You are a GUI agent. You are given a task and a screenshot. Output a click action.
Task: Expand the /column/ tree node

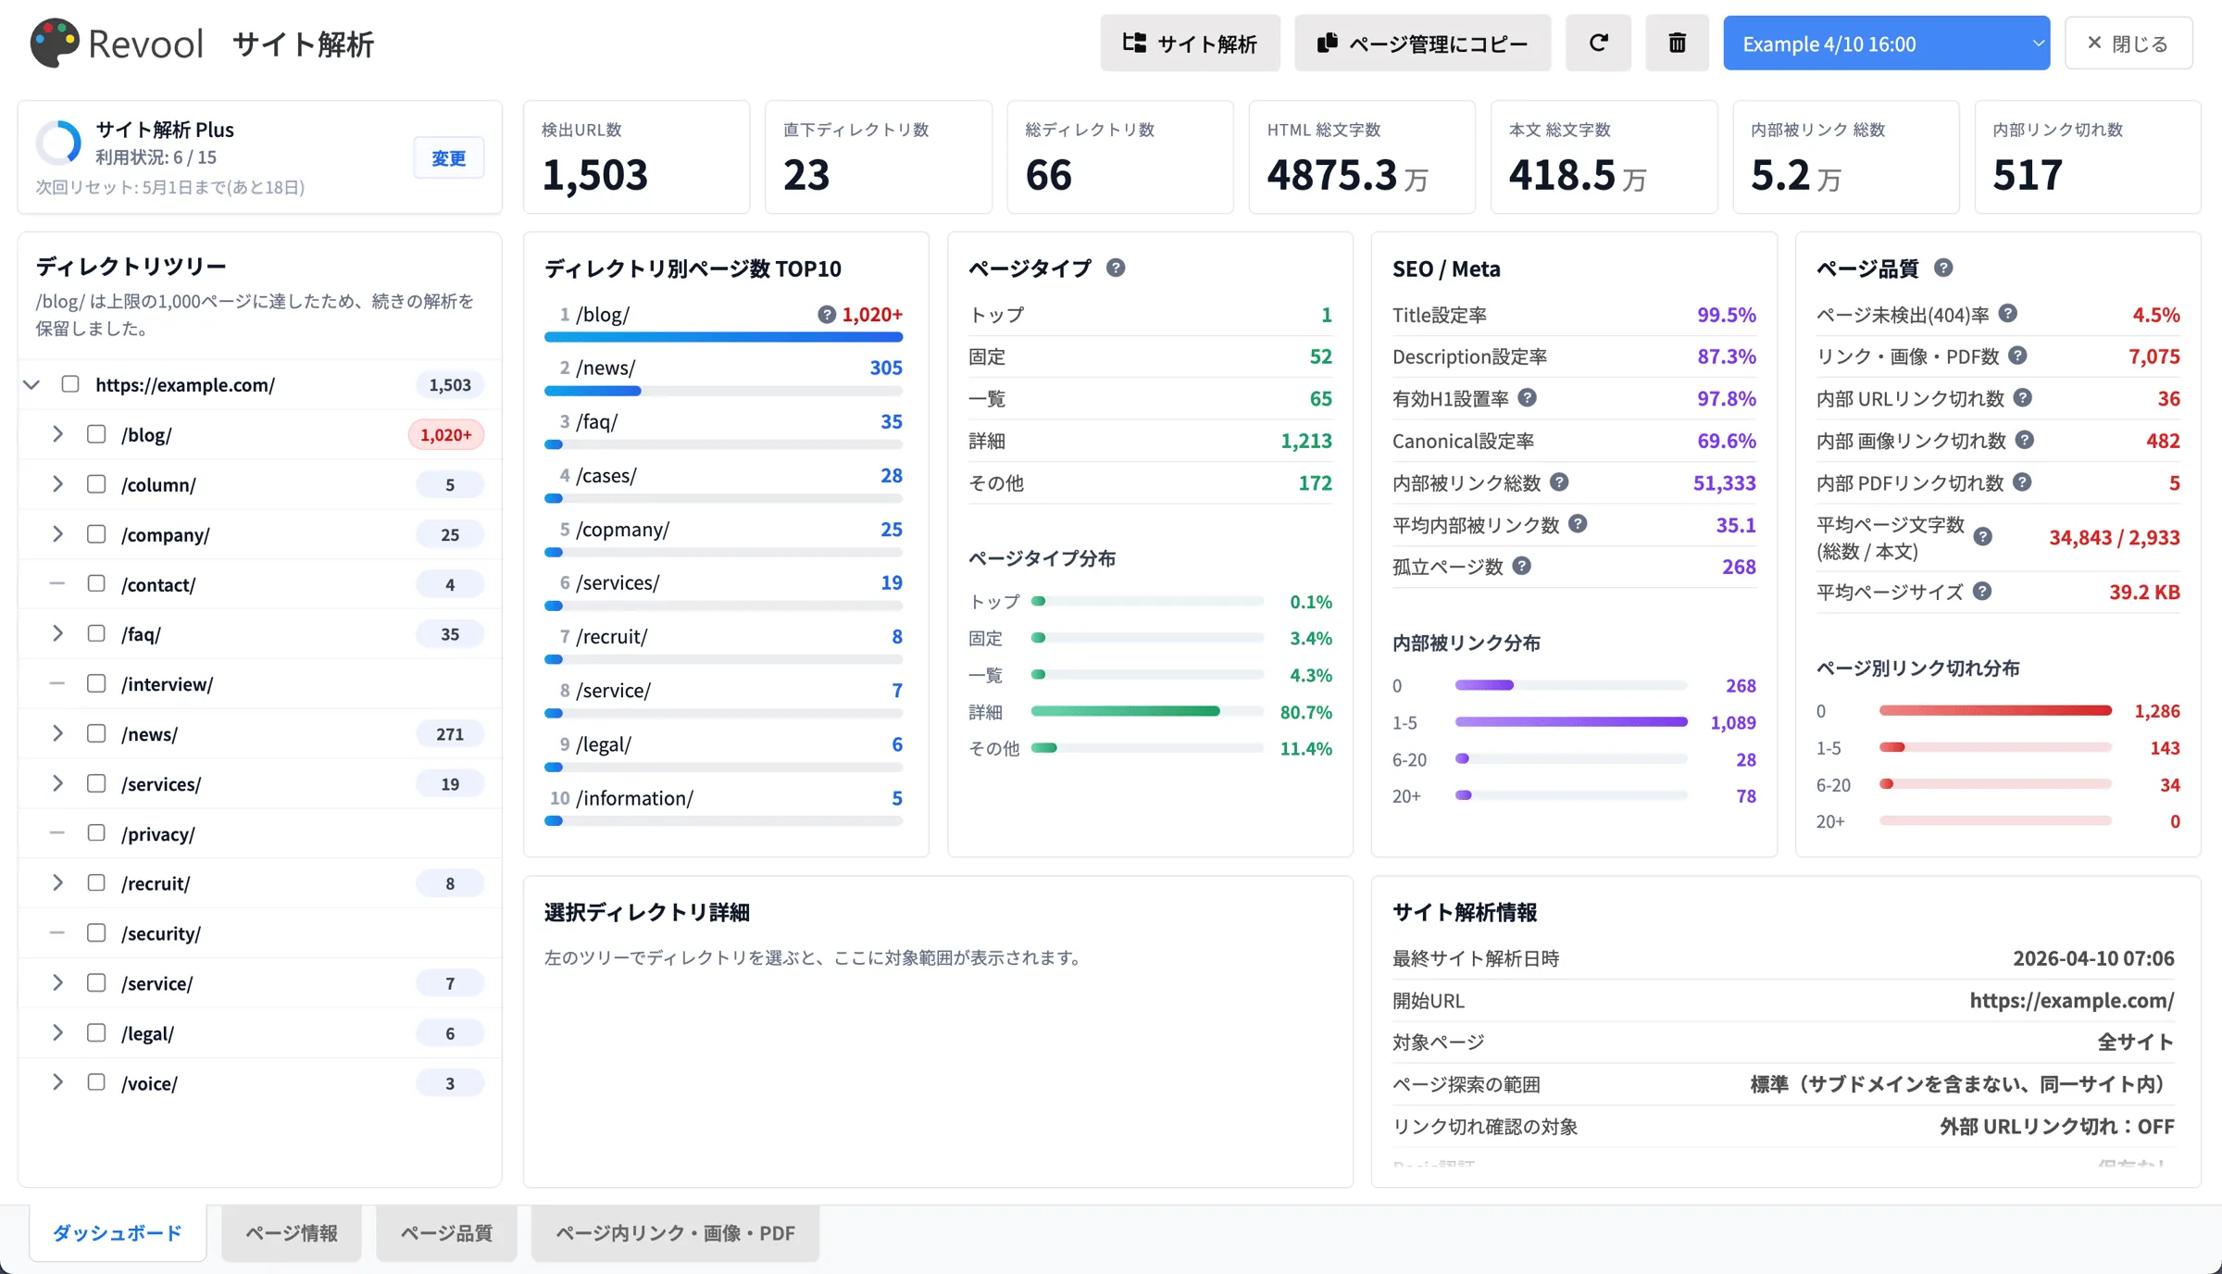(57, 484)
